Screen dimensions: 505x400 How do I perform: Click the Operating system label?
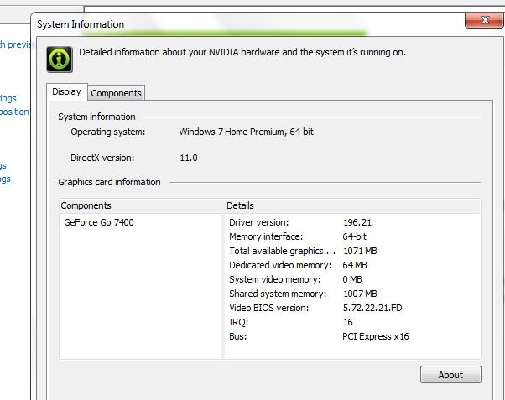tap(108, 132)
